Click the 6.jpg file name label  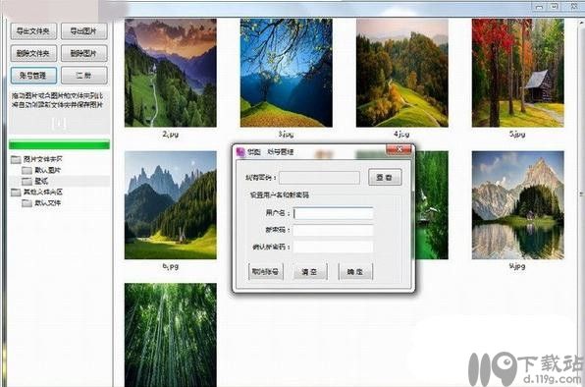coord(171,266)
